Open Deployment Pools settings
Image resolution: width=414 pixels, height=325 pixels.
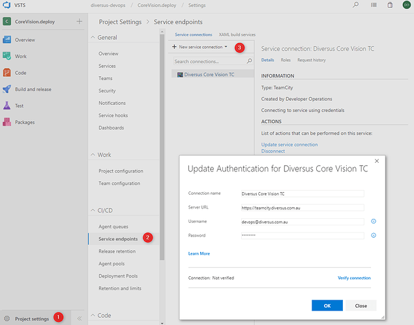pyautogui.click(x=118, y=276)
